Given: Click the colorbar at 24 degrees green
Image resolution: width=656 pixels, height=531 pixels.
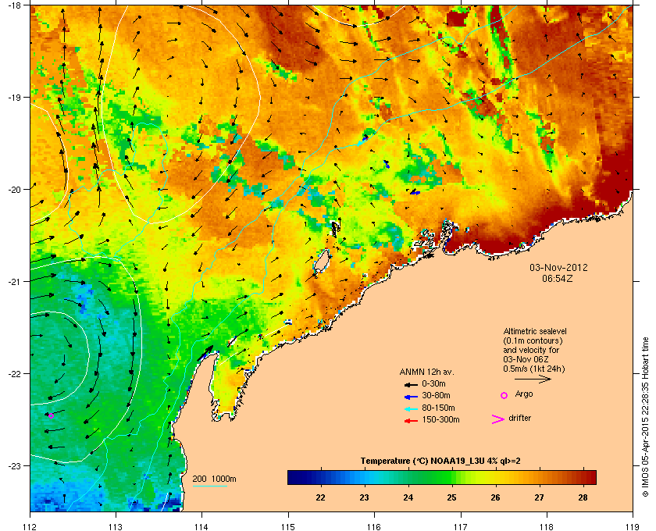Looking at the screenshot, I should pyautogui.click(x=408, y=477).
